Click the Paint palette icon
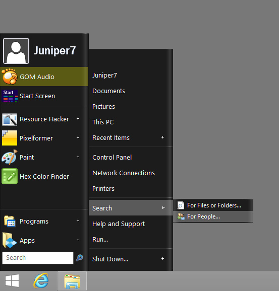The image size is (279, 291). [10, 158]
